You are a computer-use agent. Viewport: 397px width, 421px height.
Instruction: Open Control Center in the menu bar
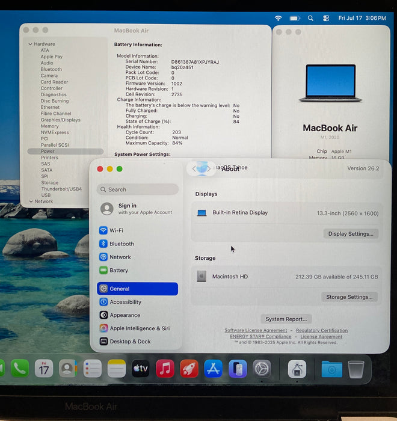point(326,18)
